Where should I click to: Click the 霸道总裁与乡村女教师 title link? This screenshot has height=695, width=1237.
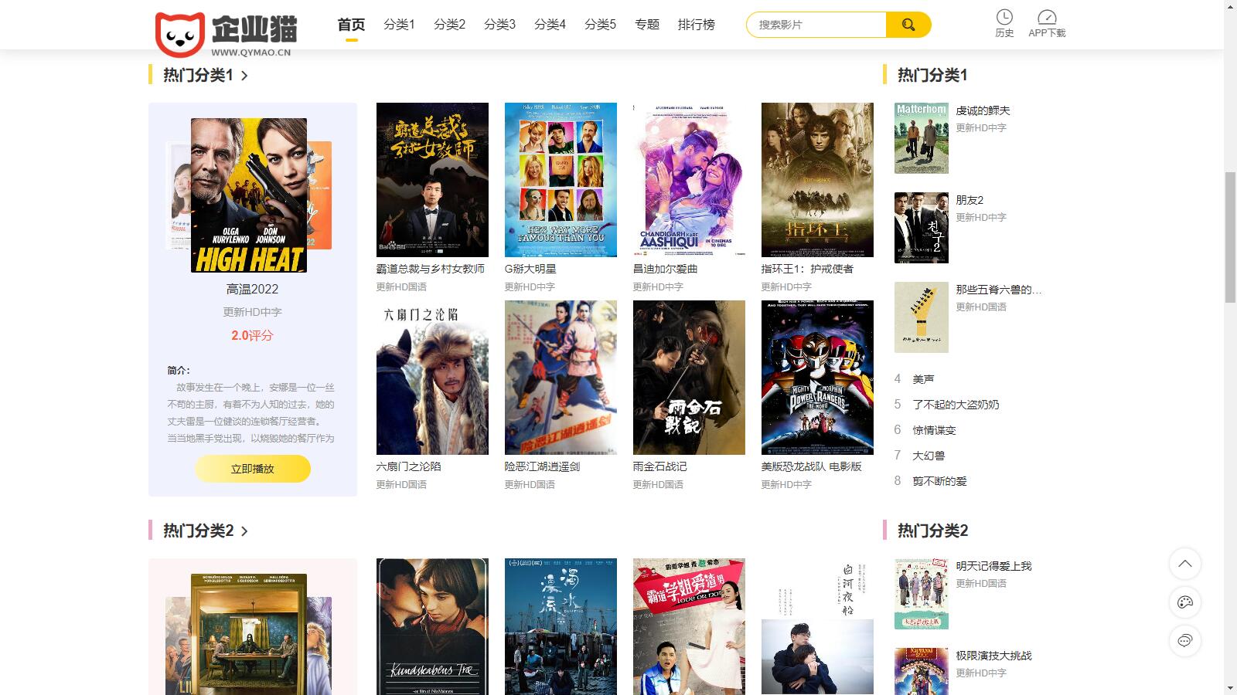click(431, 269)
